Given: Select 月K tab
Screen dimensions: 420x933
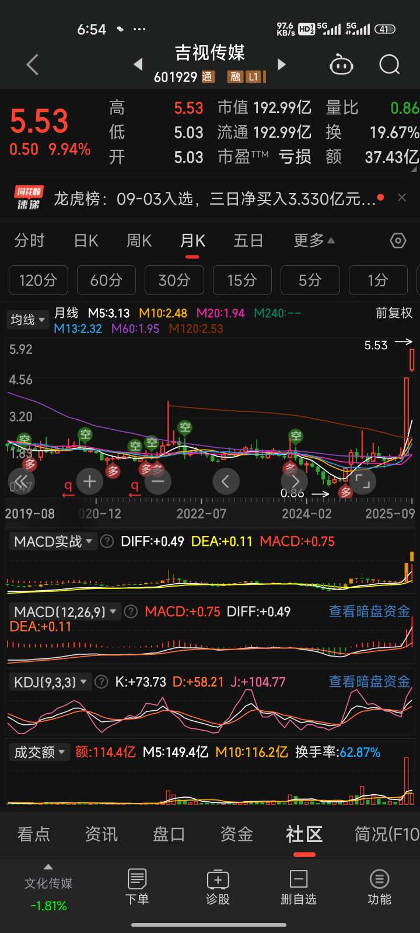Looking at the screenshot, I should click(192, 240).
